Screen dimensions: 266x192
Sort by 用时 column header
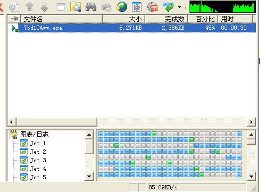tap(235, 19)
